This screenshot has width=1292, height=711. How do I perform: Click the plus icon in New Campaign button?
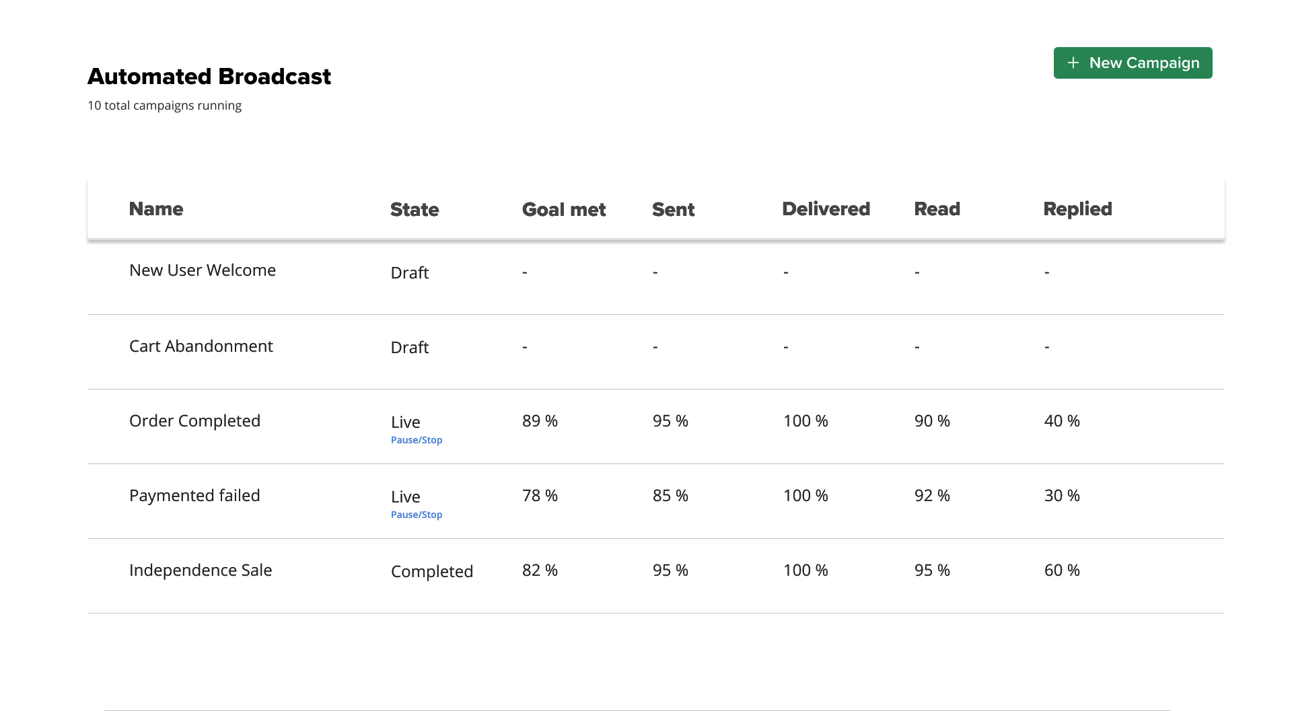point(1073,63)
